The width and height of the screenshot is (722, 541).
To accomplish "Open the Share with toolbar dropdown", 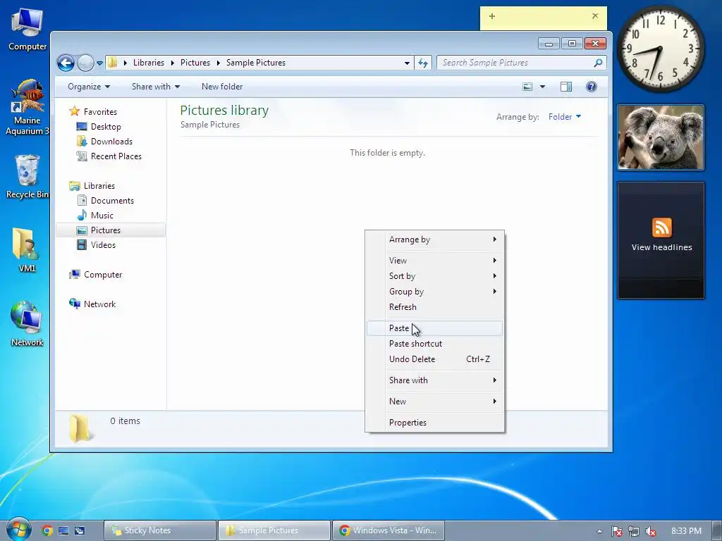I will pos(156,87).
